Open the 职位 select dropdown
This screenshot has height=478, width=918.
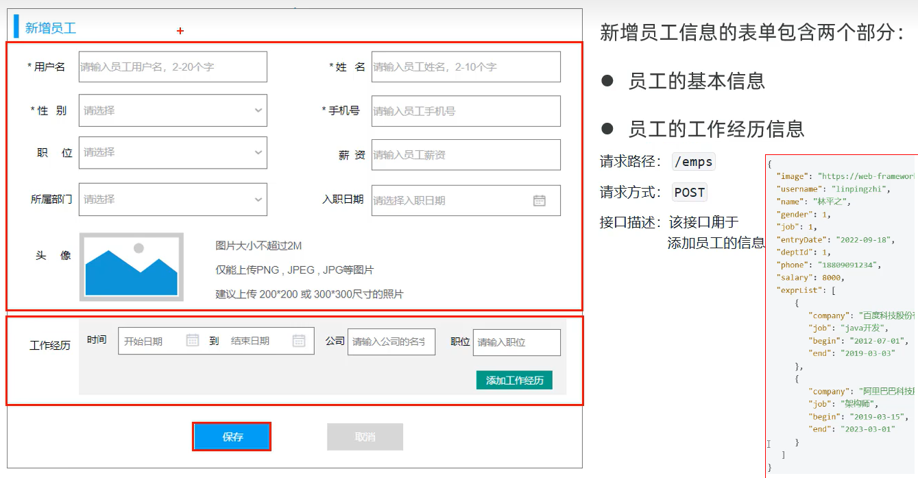[172, 152]
